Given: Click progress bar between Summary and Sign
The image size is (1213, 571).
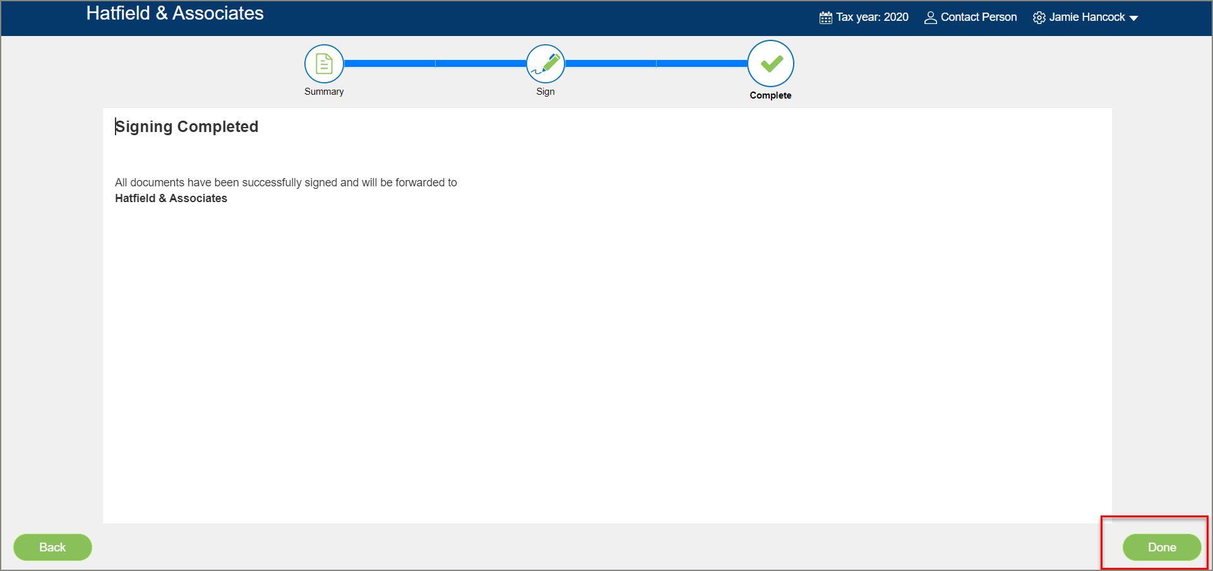Looking at the screenshot, I should pos(434,64).
